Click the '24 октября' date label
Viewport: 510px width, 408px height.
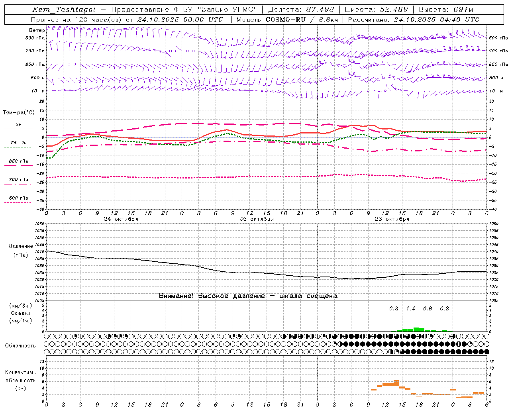pos(121,219)
